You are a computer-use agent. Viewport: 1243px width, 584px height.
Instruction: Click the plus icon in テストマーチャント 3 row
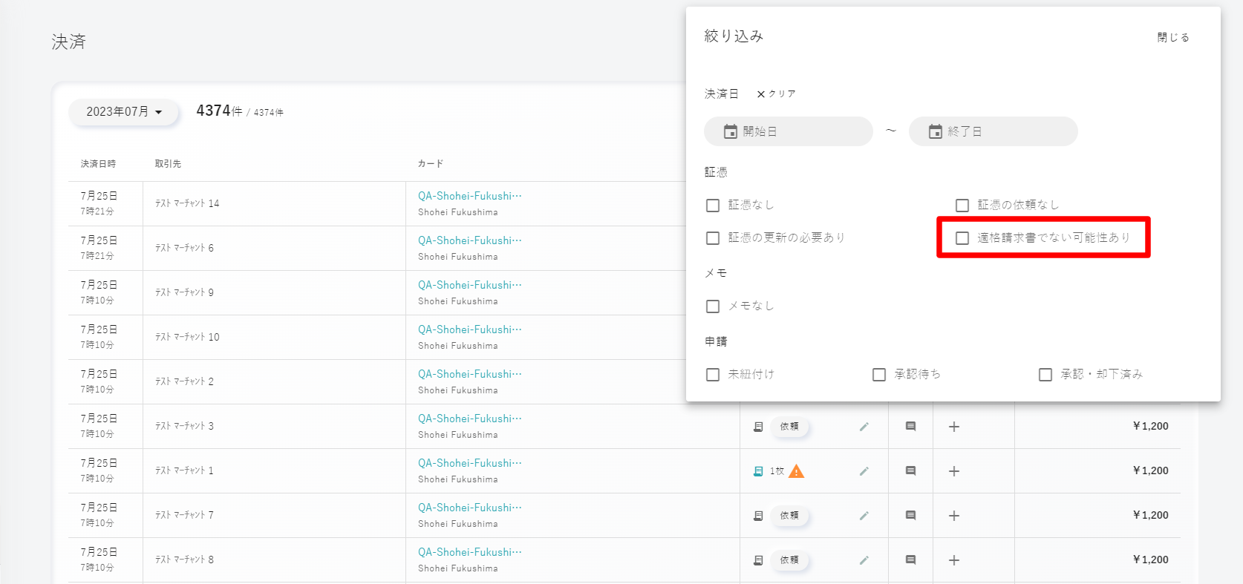(x=954, y=427)
